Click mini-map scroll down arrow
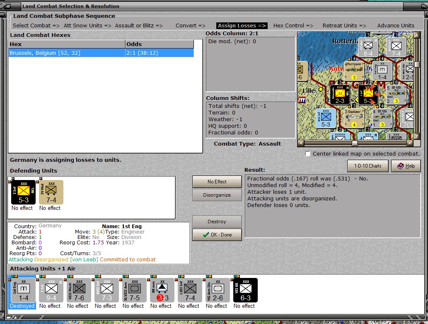This screenshot has height=324, width=428. 417,136
